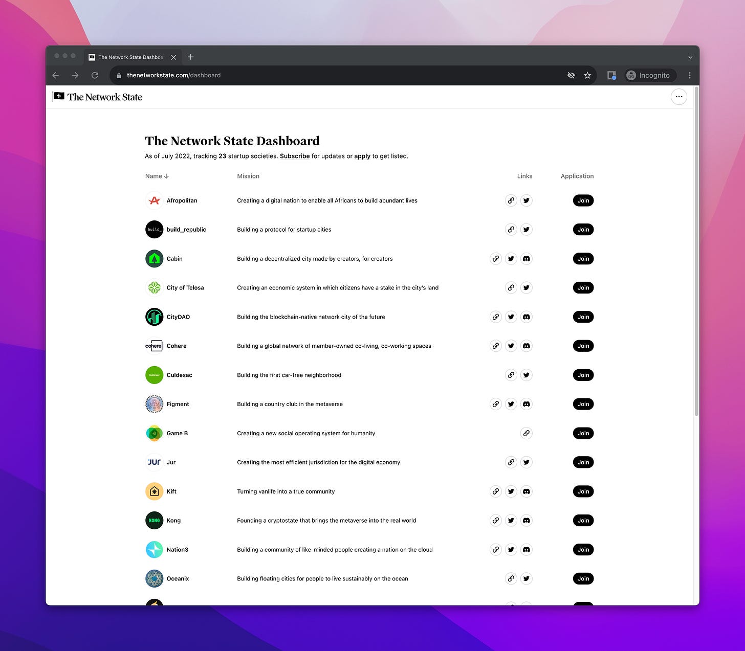
Task: Bookmark page with star icon
Action: pyautogui.click(x=587, y=75)
